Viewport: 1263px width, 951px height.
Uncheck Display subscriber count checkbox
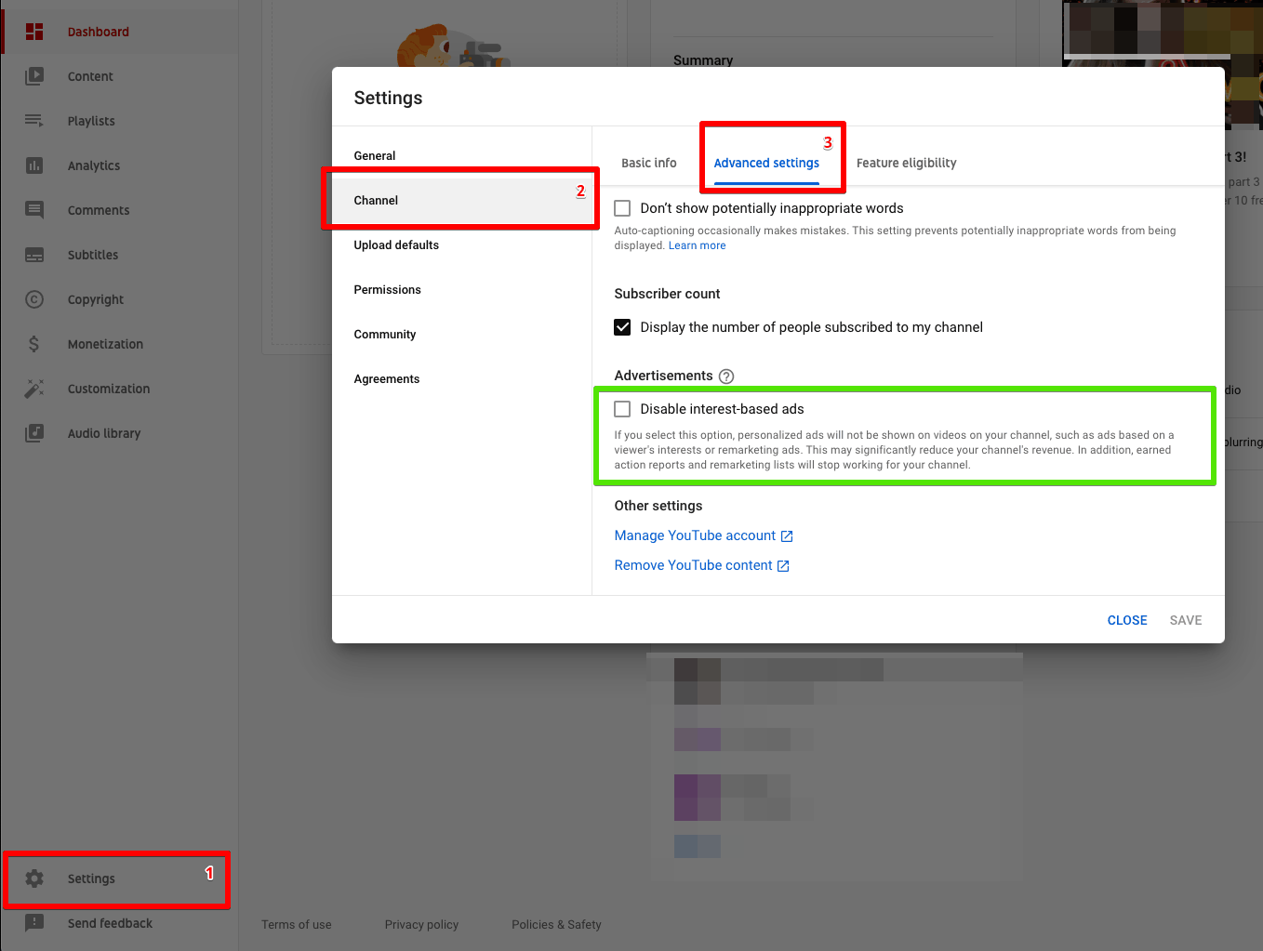pos(622,327)
